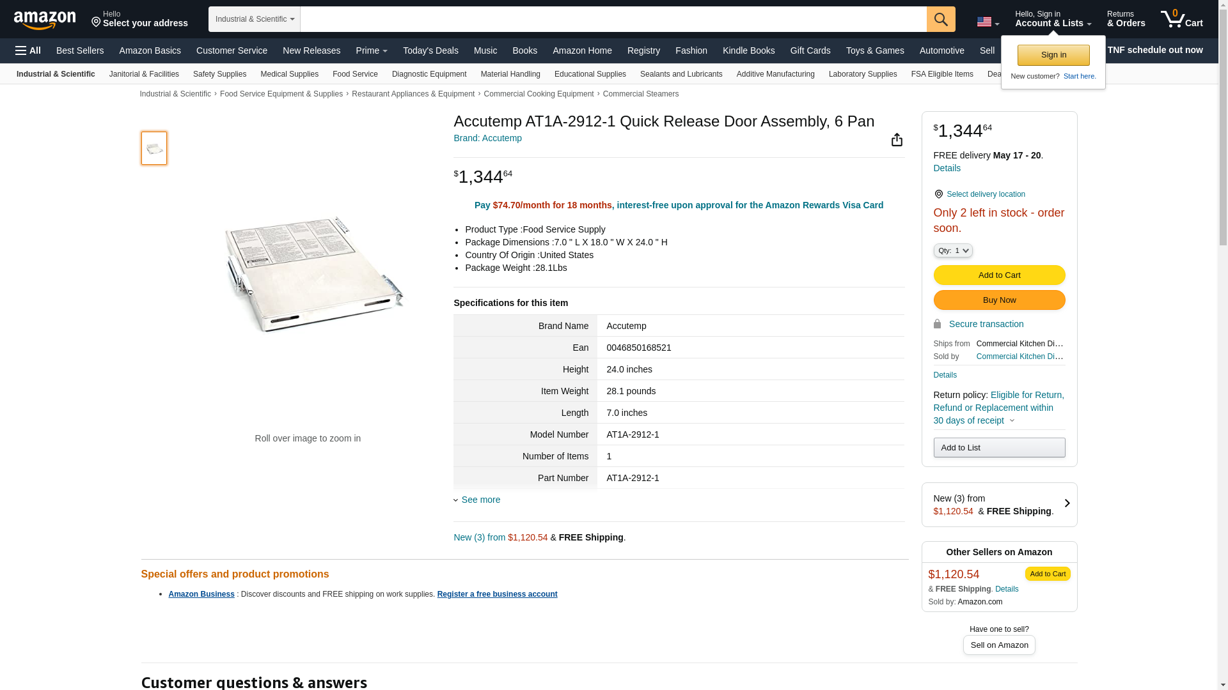Viewport: 1228px width, 690px height.
Task: Click inside the search text field
Action: click(613, 19)
